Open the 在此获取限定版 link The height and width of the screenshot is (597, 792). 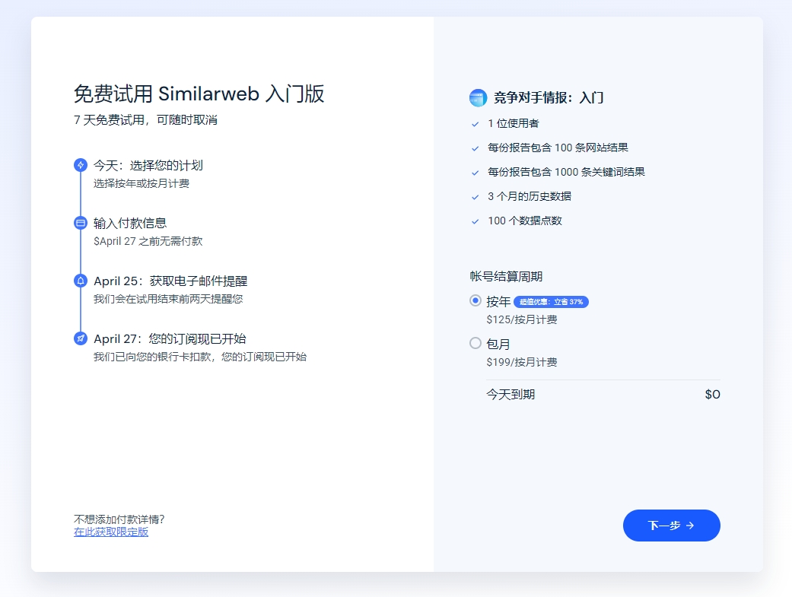[x=111, y=532]
